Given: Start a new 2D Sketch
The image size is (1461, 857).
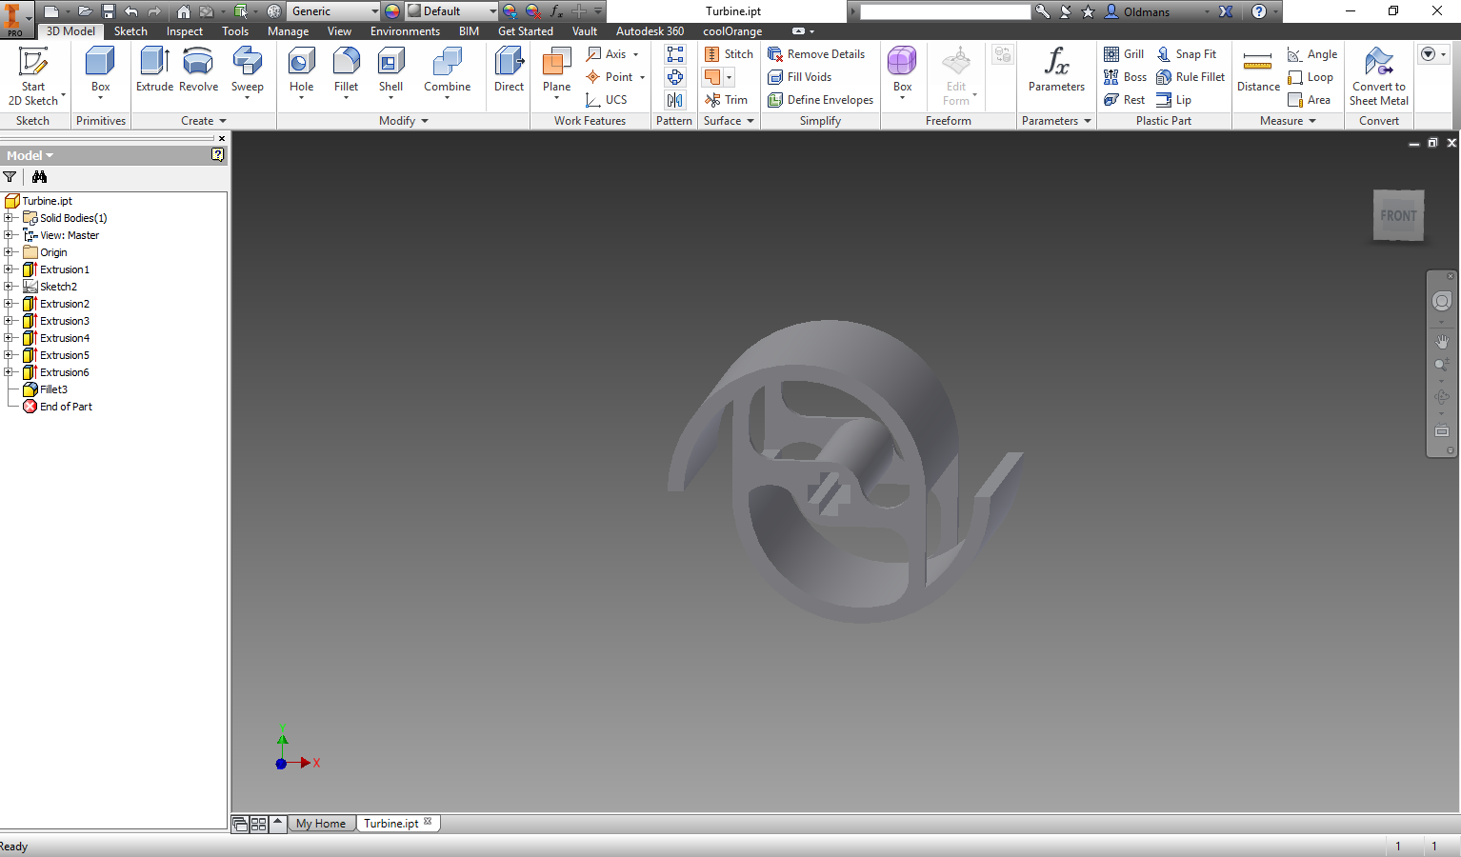Looking at the screenshot, I should pos(34,76).
